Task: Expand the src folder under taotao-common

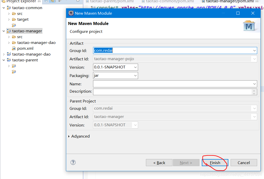Action: tap(9, 14)
